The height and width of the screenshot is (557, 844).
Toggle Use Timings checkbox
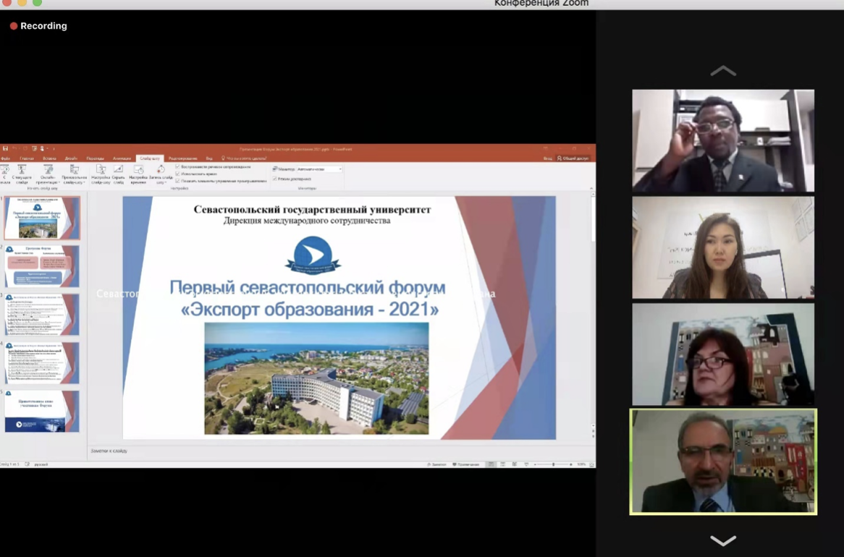177,174
